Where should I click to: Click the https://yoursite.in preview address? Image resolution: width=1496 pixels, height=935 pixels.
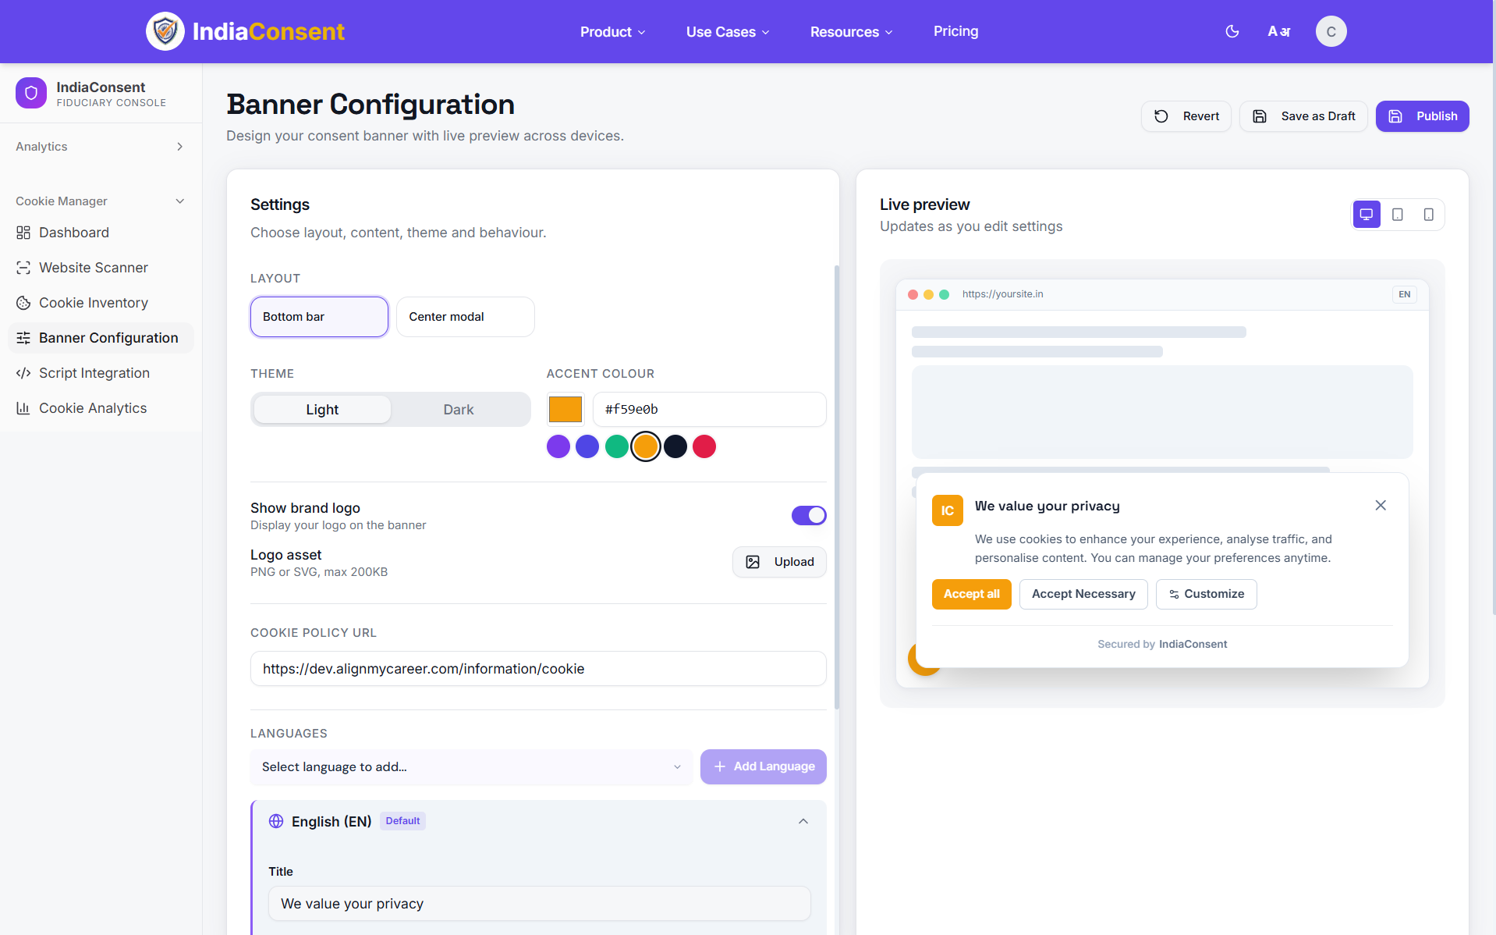(1002, 294)
